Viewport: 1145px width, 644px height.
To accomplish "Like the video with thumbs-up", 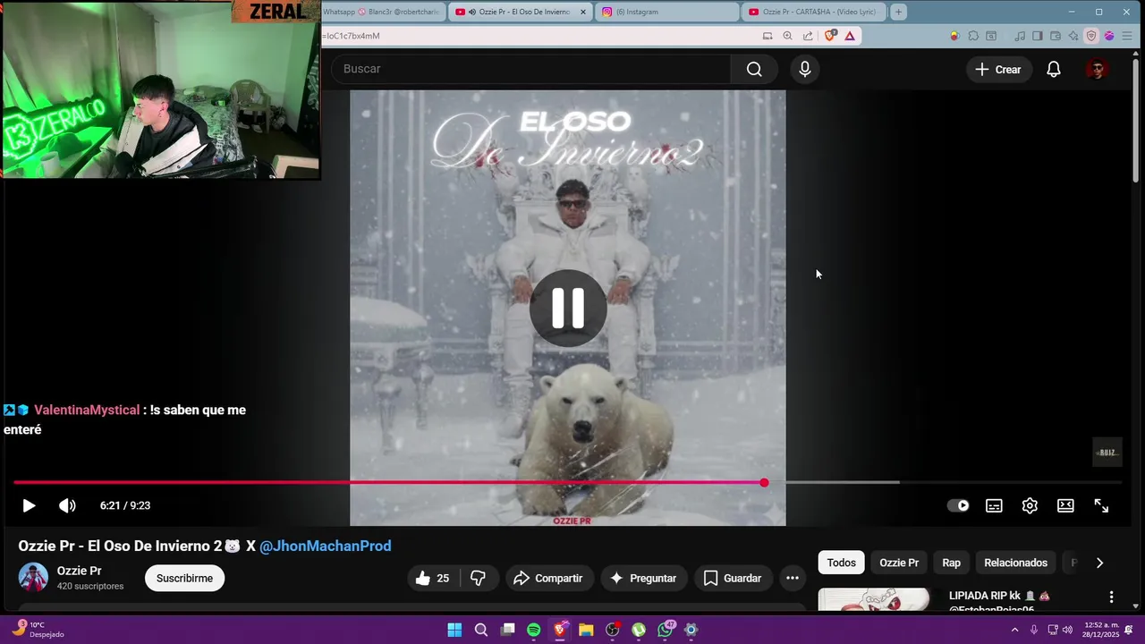I will click(432, 579).
